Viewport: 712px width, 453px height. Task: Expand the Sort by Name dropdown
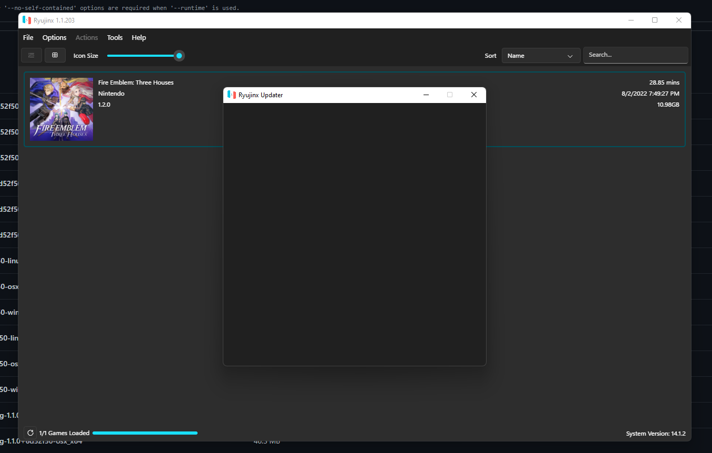point(541,56)
